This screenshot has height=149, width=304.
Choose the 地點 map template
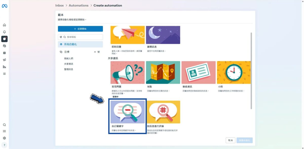click(x=163, y=72)
